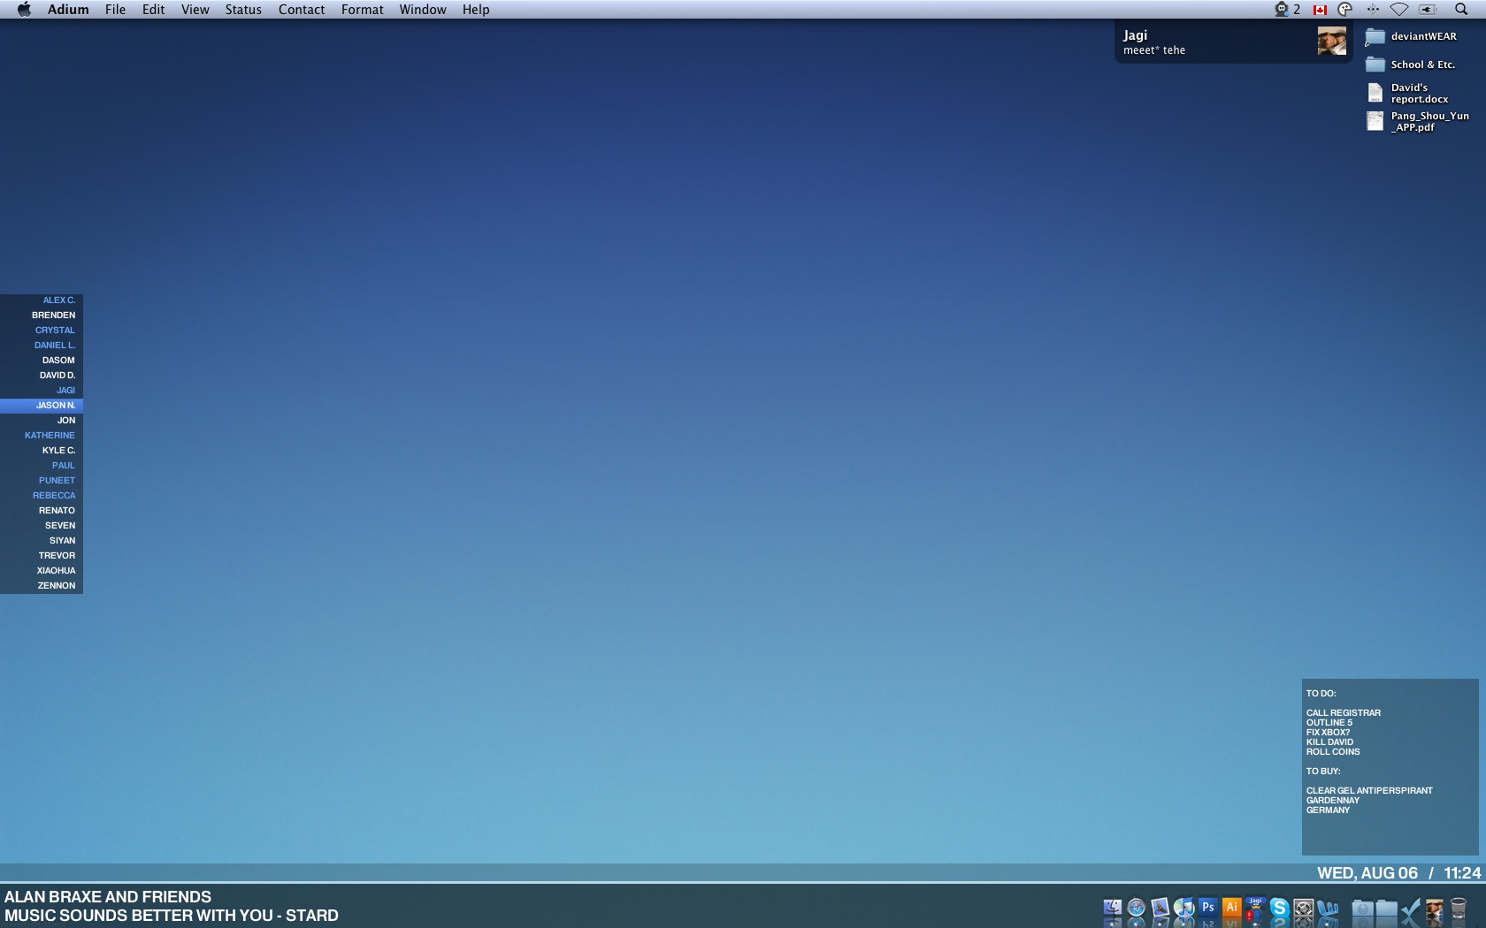The image size is (1486, 928).
Task: Click the 'WED, AUG 06 / 11:24' date display
Action: [x=1399, y=873]
